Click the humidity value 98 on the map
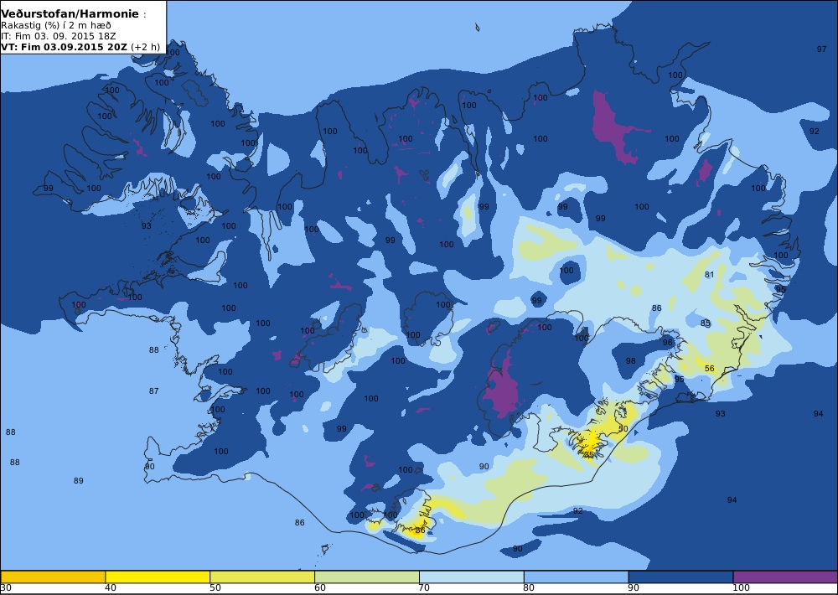Screen dimensions: 838x595 coord(631,361)
